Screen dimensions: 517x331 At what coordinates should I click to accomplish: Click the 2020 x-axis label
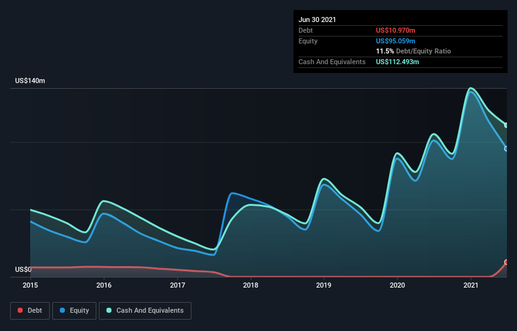coord(397,286)
